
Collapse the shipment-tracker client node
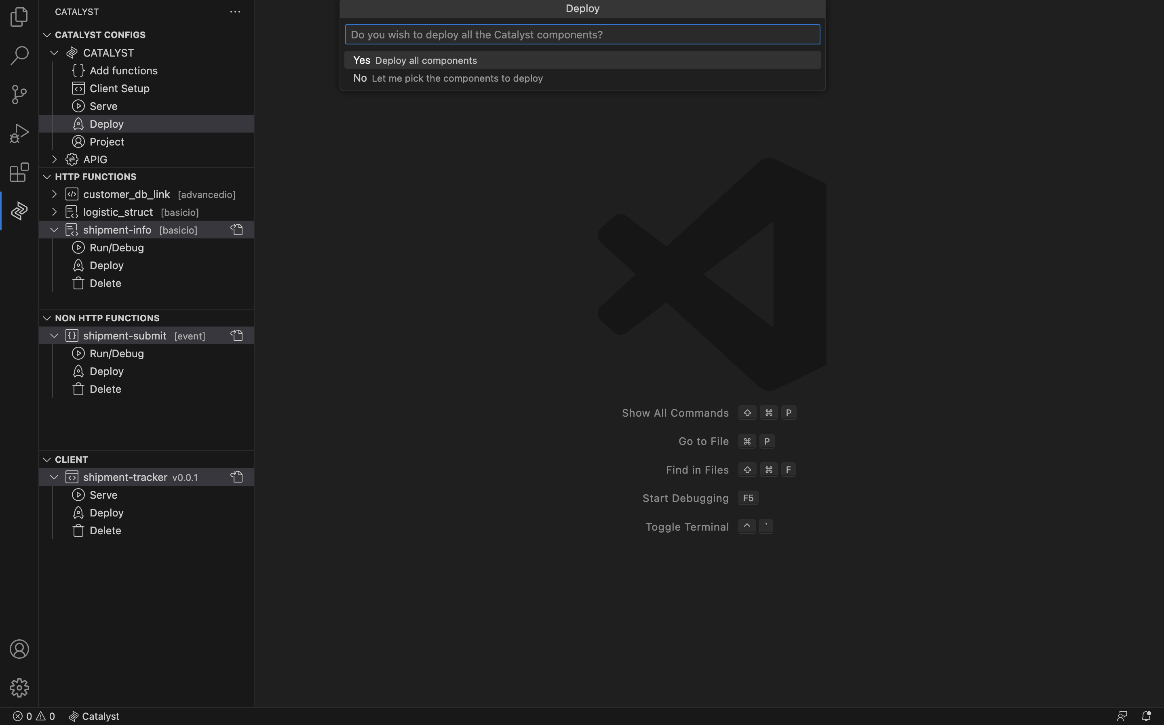point(54,477)
